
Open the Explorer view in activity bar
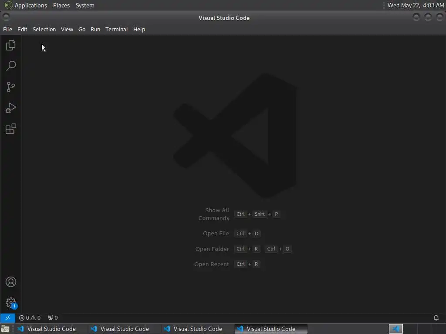click(x=11, y=45)
